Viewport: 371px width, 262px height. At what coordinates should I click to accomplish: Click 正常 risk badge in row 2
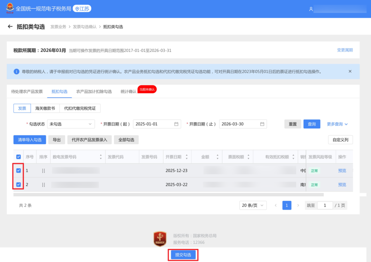click(x=314, y=185)
